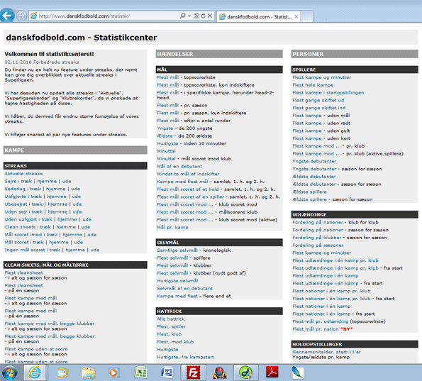Open the ladybug character taskbar icon
This screenshot has width=422, height=381.
pyautogui.click(x=219, y=373)
